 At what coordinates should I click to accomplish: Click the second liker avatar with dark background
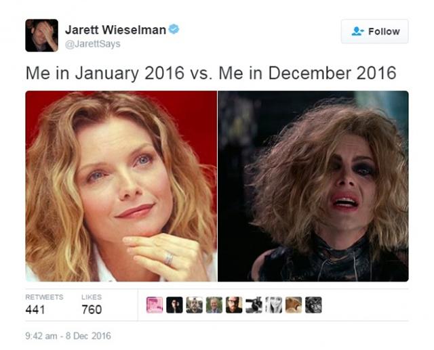pyautogui.click(x=174, y=305)
